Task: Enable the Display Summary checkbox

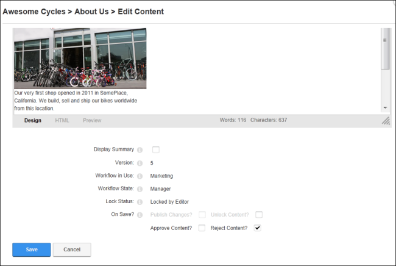Action: point(156,149)
